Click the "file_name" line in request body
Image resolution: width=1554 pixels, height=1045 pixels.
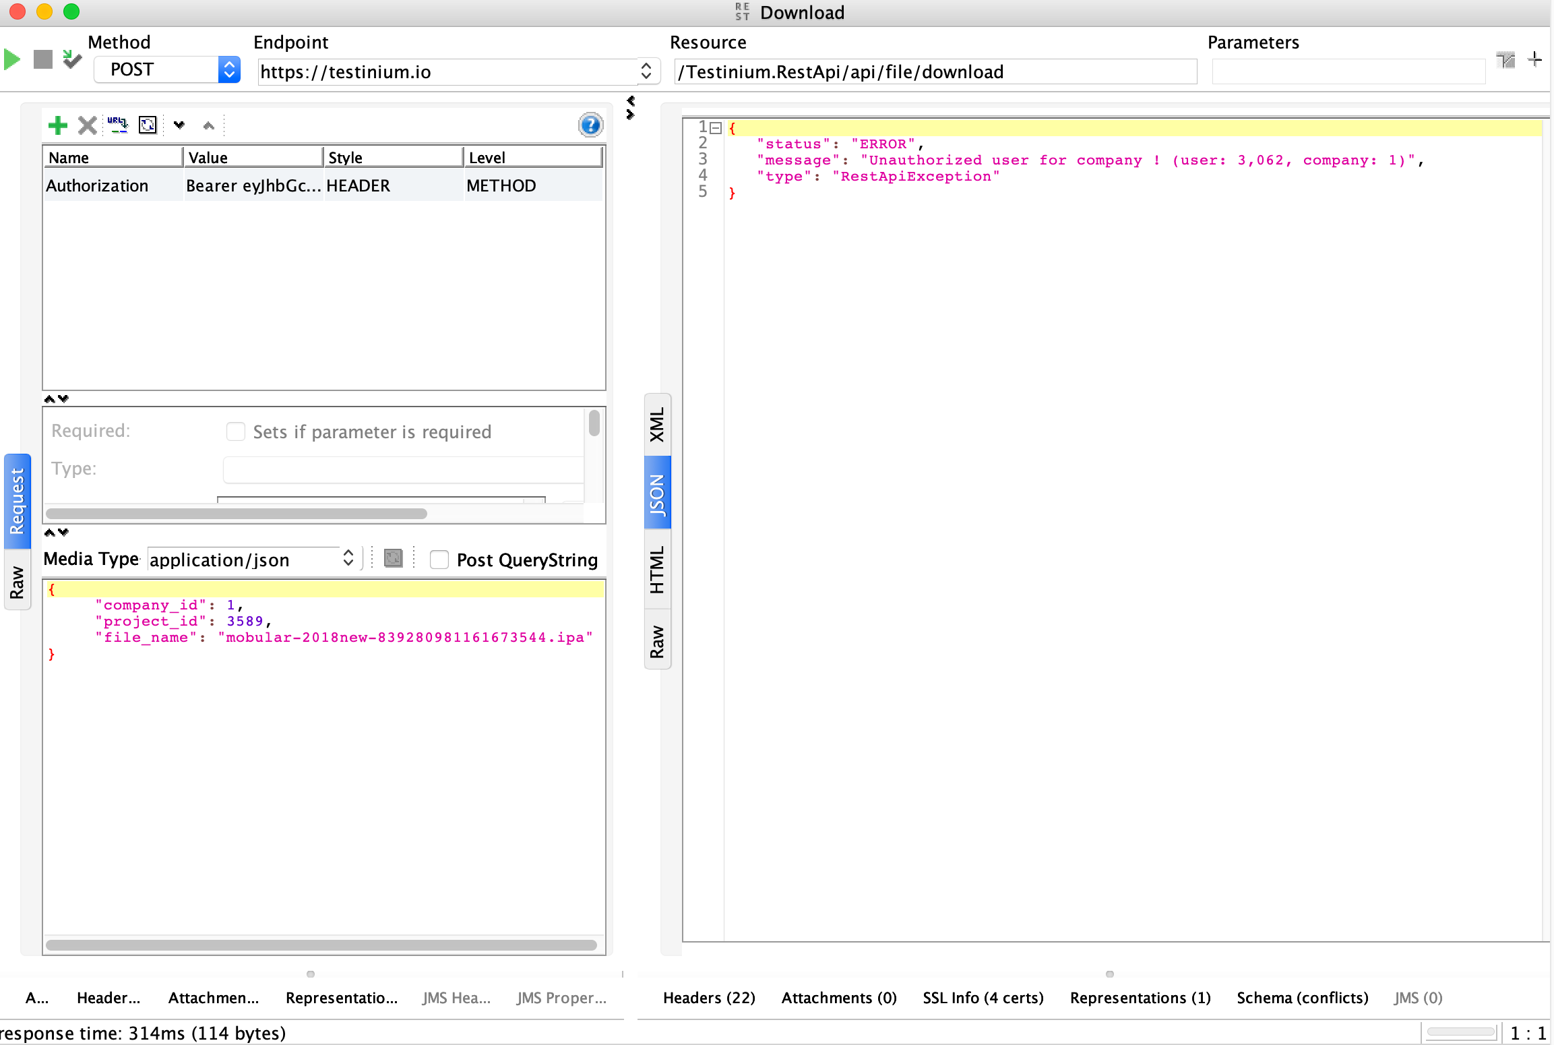344,638
